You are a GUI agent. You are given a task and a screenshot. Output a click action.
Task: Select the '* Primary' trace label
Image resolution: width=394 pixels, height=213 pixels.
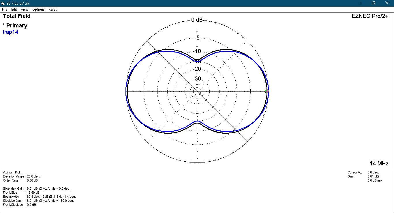click(x=15, y=25)
